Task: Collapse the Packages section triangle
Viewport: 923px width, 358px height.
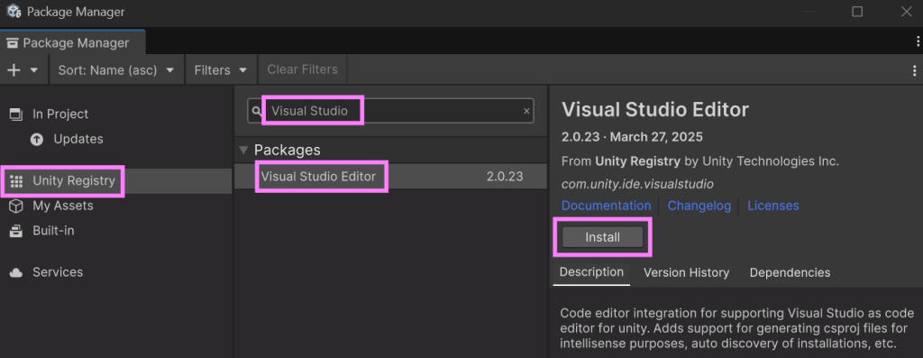Action: point(243,151)
